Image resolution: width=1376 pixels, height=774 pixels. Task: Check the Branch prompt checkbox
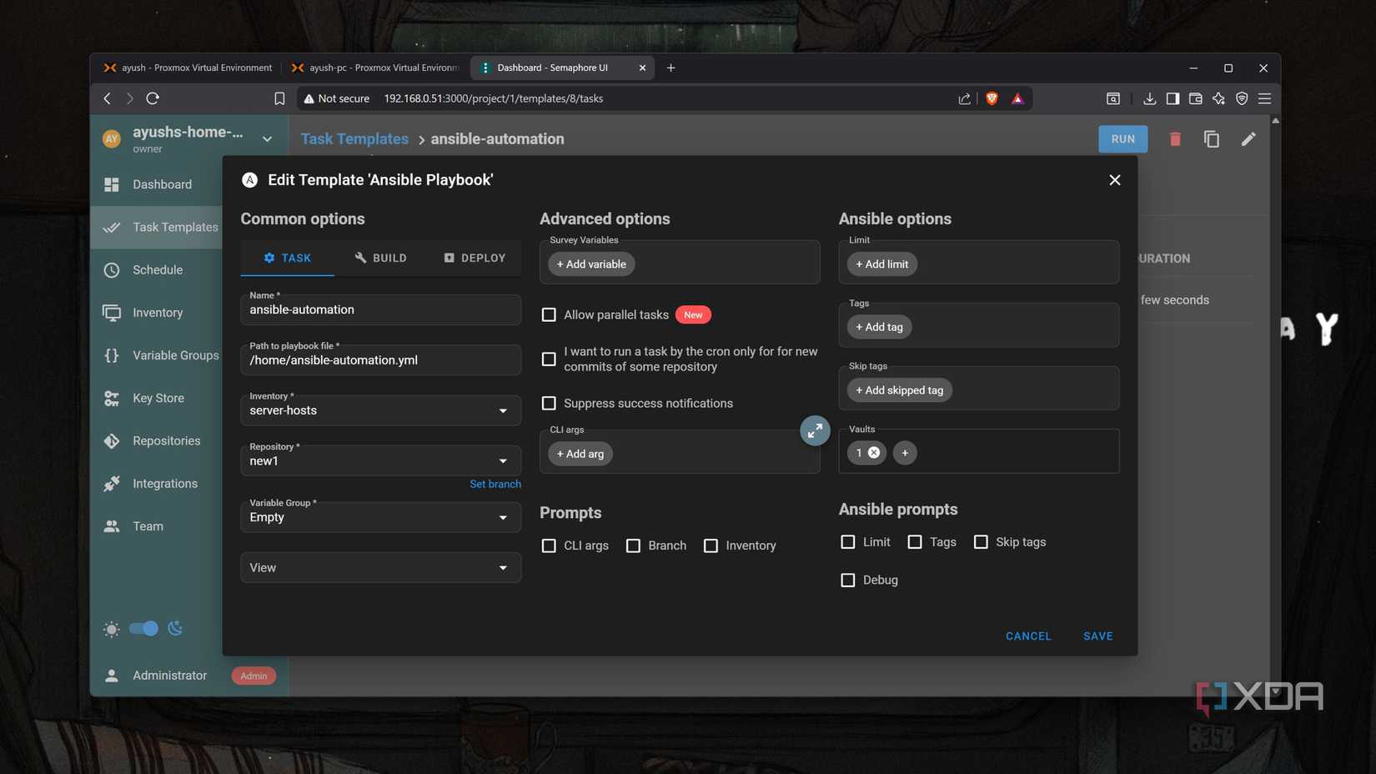click(632, 545)
